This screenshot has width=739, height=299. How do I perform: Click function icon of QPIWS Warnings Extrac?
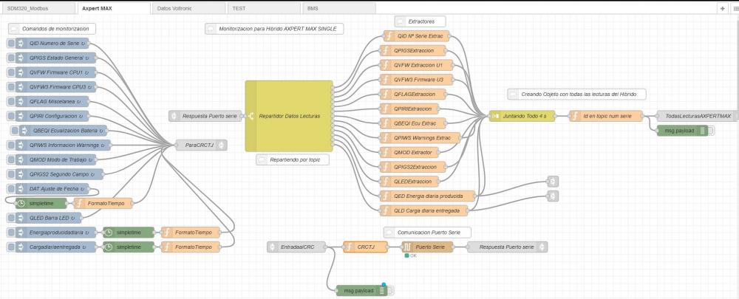[x=384, y=138]
